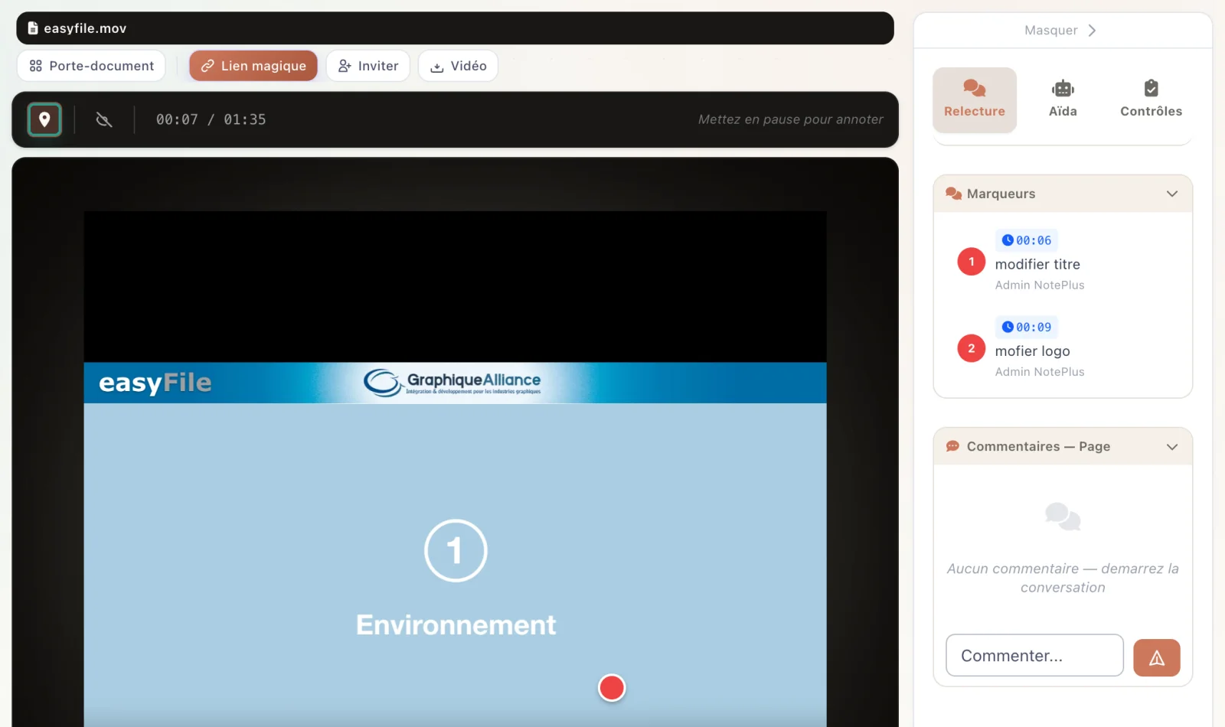Screen dimensions: 1225x727
Task: Download via the Vidéo button
Action: tap(458, 66)
